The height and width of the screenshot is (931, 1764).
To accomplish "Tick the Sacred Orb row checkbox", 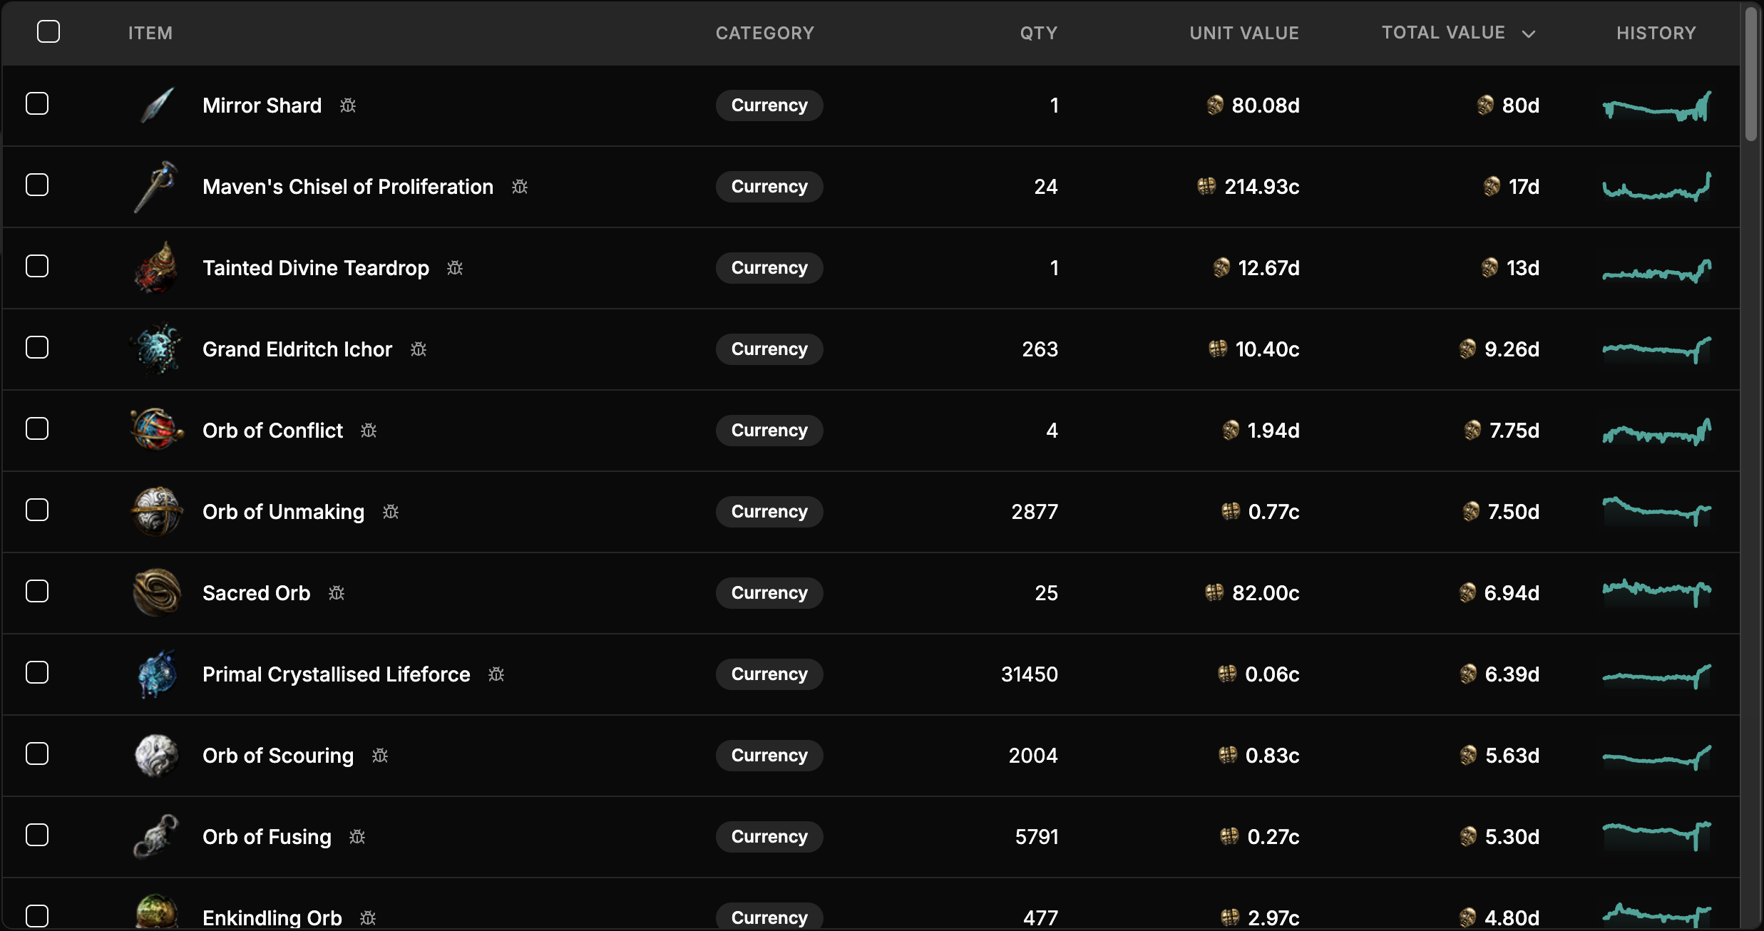I will (37, 592).
